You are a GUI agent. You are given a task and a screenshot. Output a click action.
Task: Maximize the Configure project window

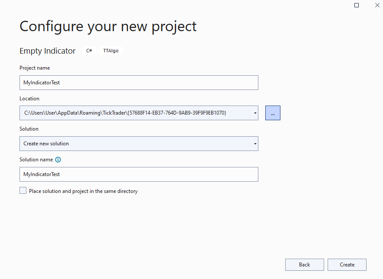(x=357, y=5)
